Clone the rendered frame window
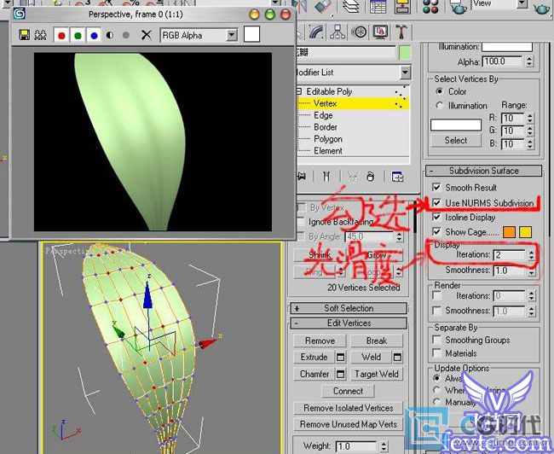Image resolution: width=554 pixels, height=454 pixels. (41, 35)
